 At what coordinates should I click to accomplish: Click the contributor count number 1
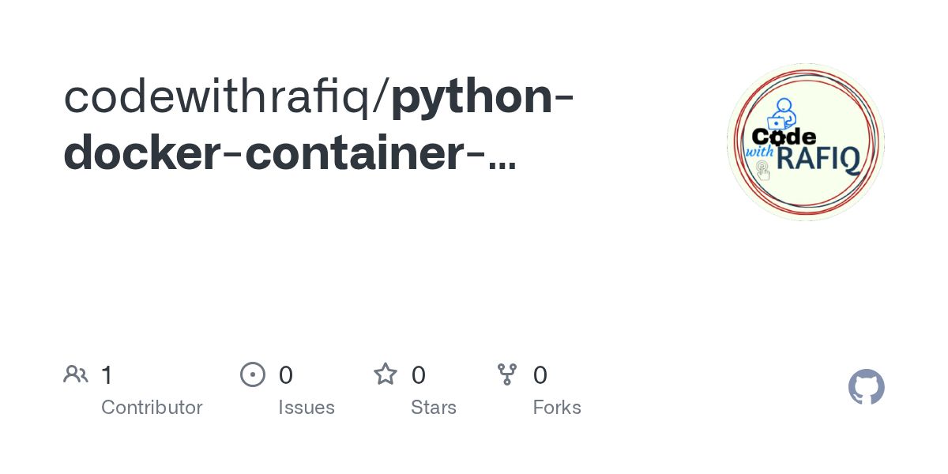click(107, 374)
